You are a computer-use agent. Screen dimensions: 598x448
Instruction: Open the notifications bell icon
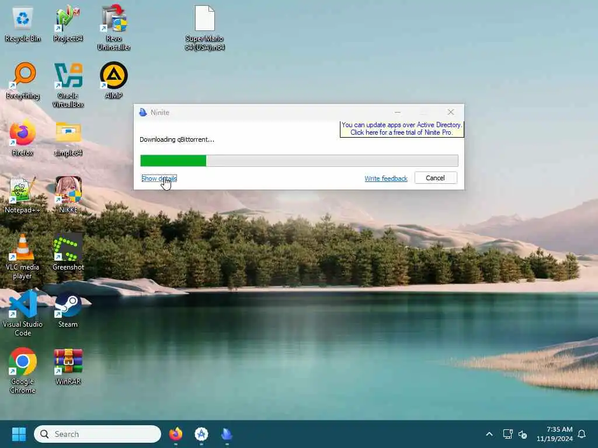[582, 434]
